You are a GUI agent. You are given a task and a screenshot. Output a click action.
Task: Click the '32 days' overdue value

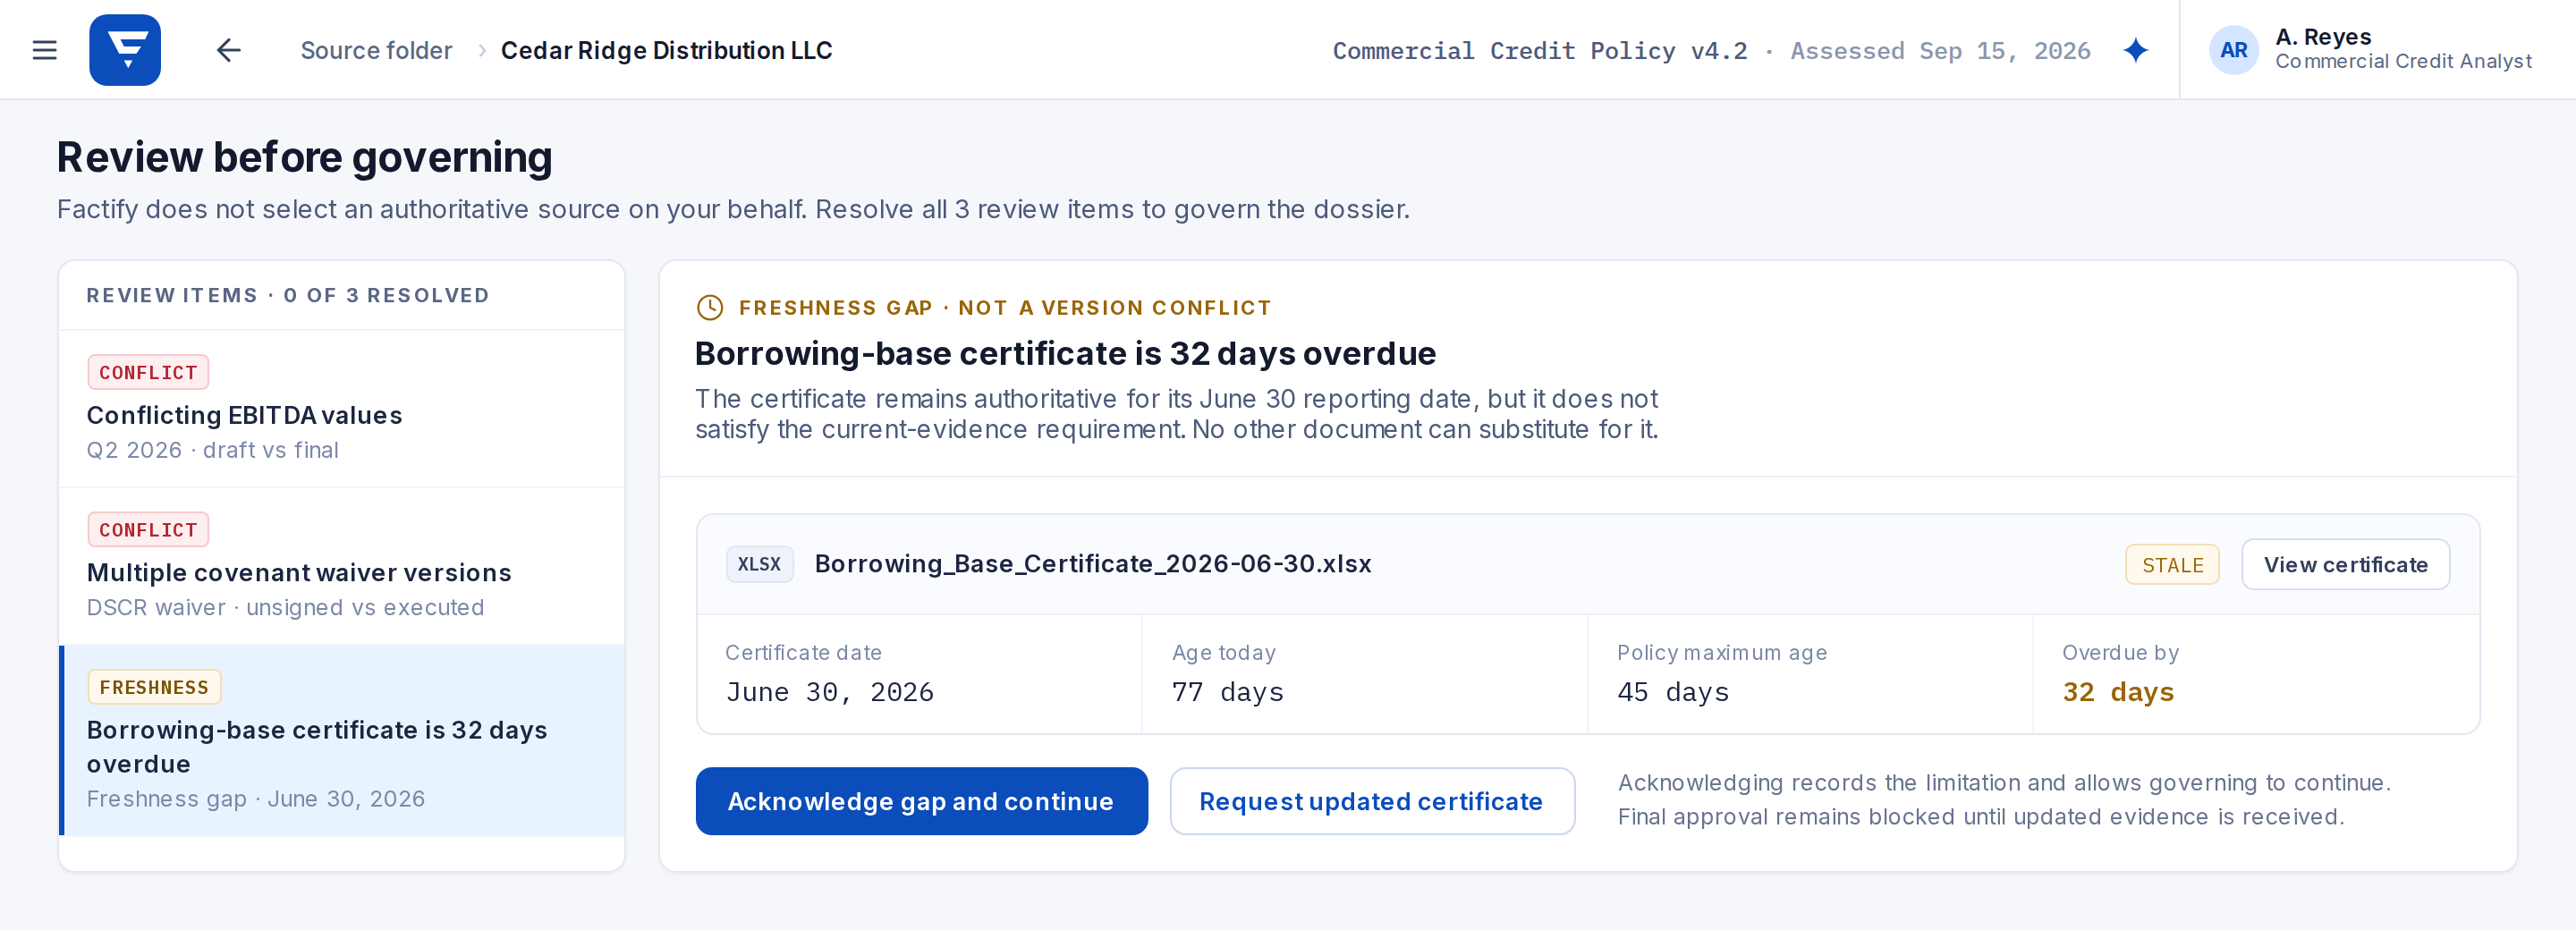2118,692
